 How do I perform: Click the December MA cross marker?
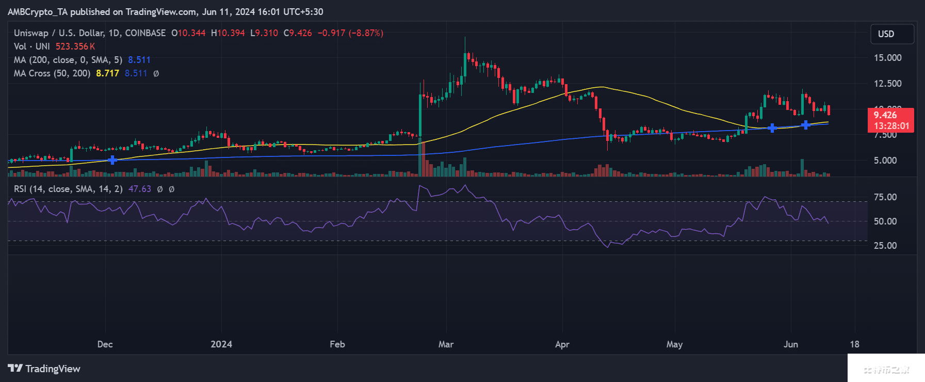point(112,160)
